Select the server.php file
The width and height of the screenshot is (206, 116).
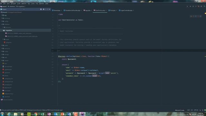[x=6, y=91]
